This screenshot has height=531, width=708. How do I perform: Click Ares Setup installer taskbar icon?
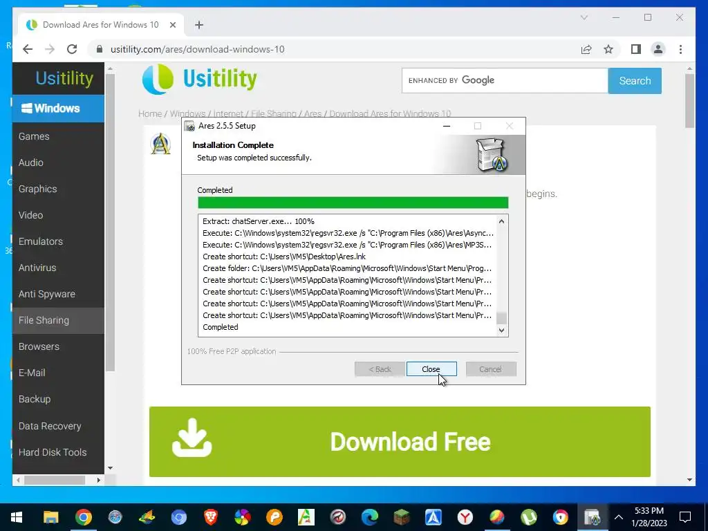592,517
